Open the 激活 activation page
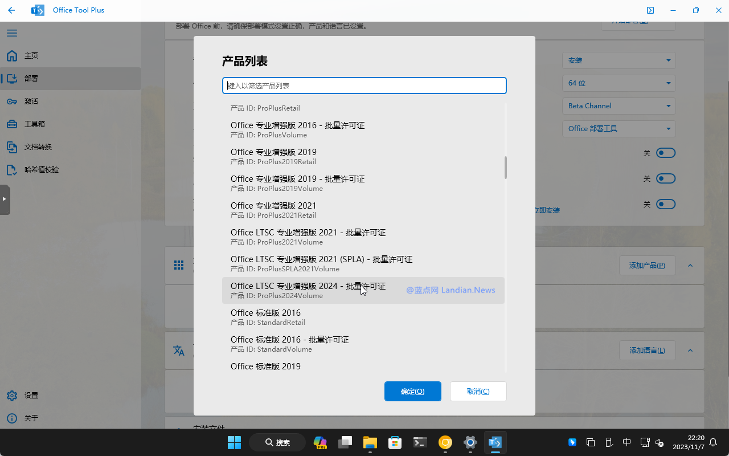Image resolution: width=729 pixels, height=456 pixels. (x=31, y=101)
